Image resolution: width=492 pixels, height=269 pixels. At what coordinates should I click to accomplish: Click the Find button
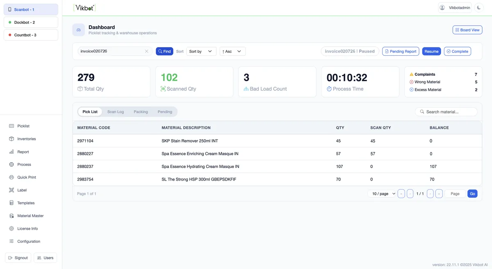point(164,51)
